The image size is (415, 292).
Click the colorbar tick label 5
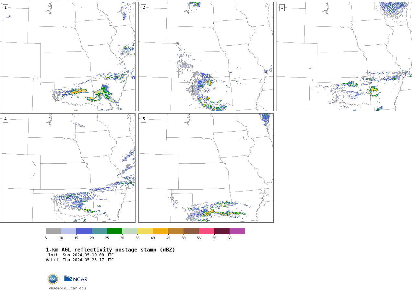pos(46,238)
